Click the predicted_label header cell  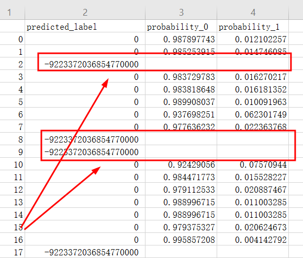(85, 27)
